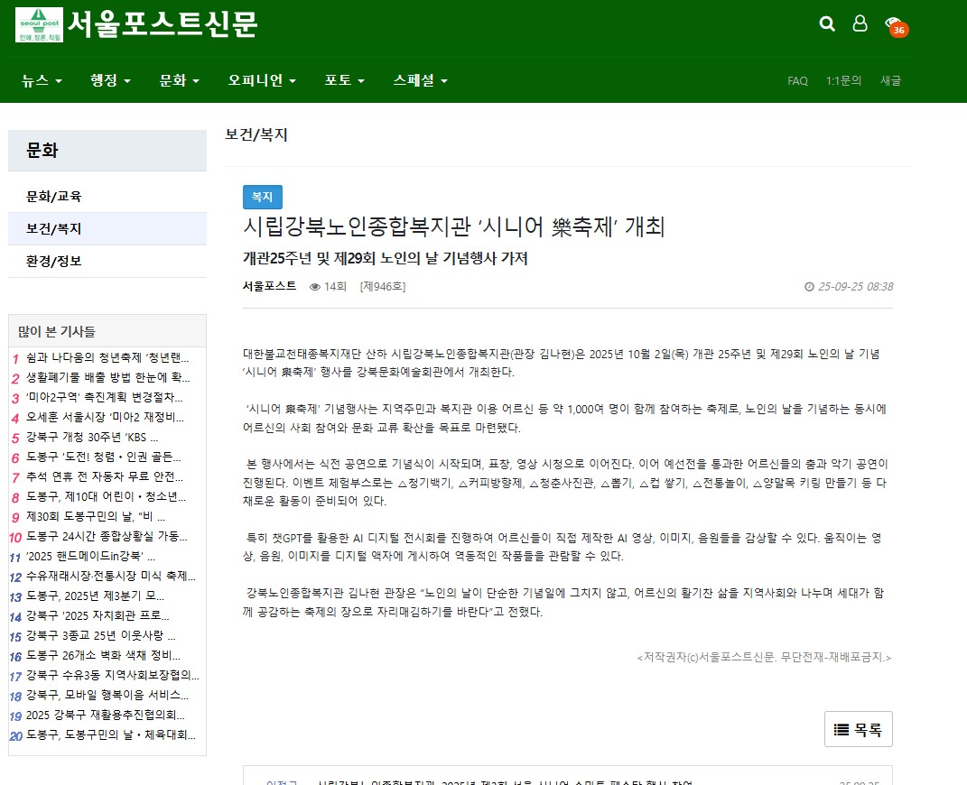This screenshot has width=967, height=785.
Task: Click the view count eye icon
Action: click(x=315, y=287)
